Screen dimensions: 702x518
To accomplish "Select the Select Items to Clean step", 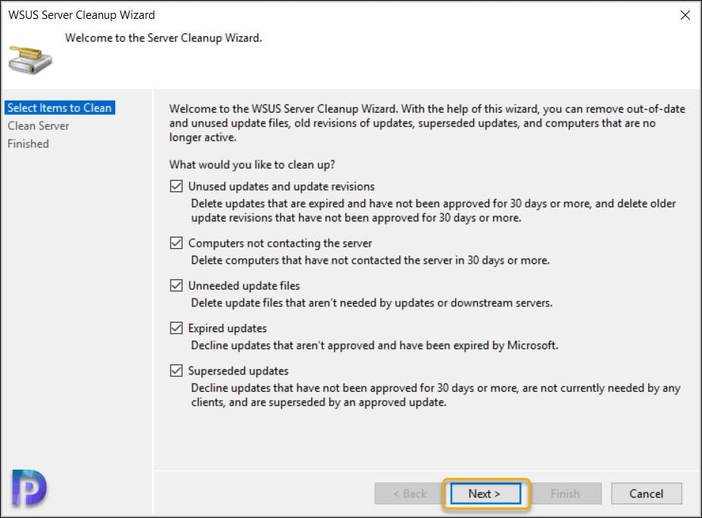I will [x=60, y=107].
